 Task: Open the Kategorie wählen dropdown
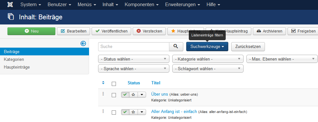pyautogui.click(x=208, y=59)
